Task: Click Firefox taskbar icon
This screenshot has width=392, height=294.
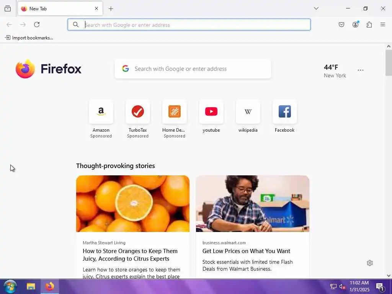Action: pos(49,286)
